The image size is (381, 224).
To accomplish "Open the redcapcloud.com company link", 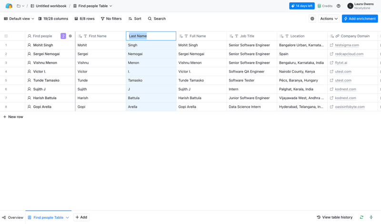I will [349, 54].
